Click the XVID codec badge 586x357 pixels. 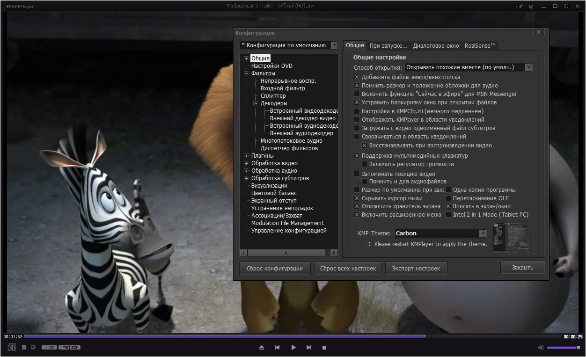click(49, 347)
